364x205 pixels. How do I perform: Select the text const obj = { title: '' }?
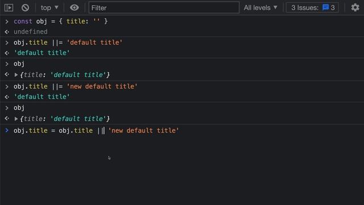pyautogui.click(x=61, y=22)
